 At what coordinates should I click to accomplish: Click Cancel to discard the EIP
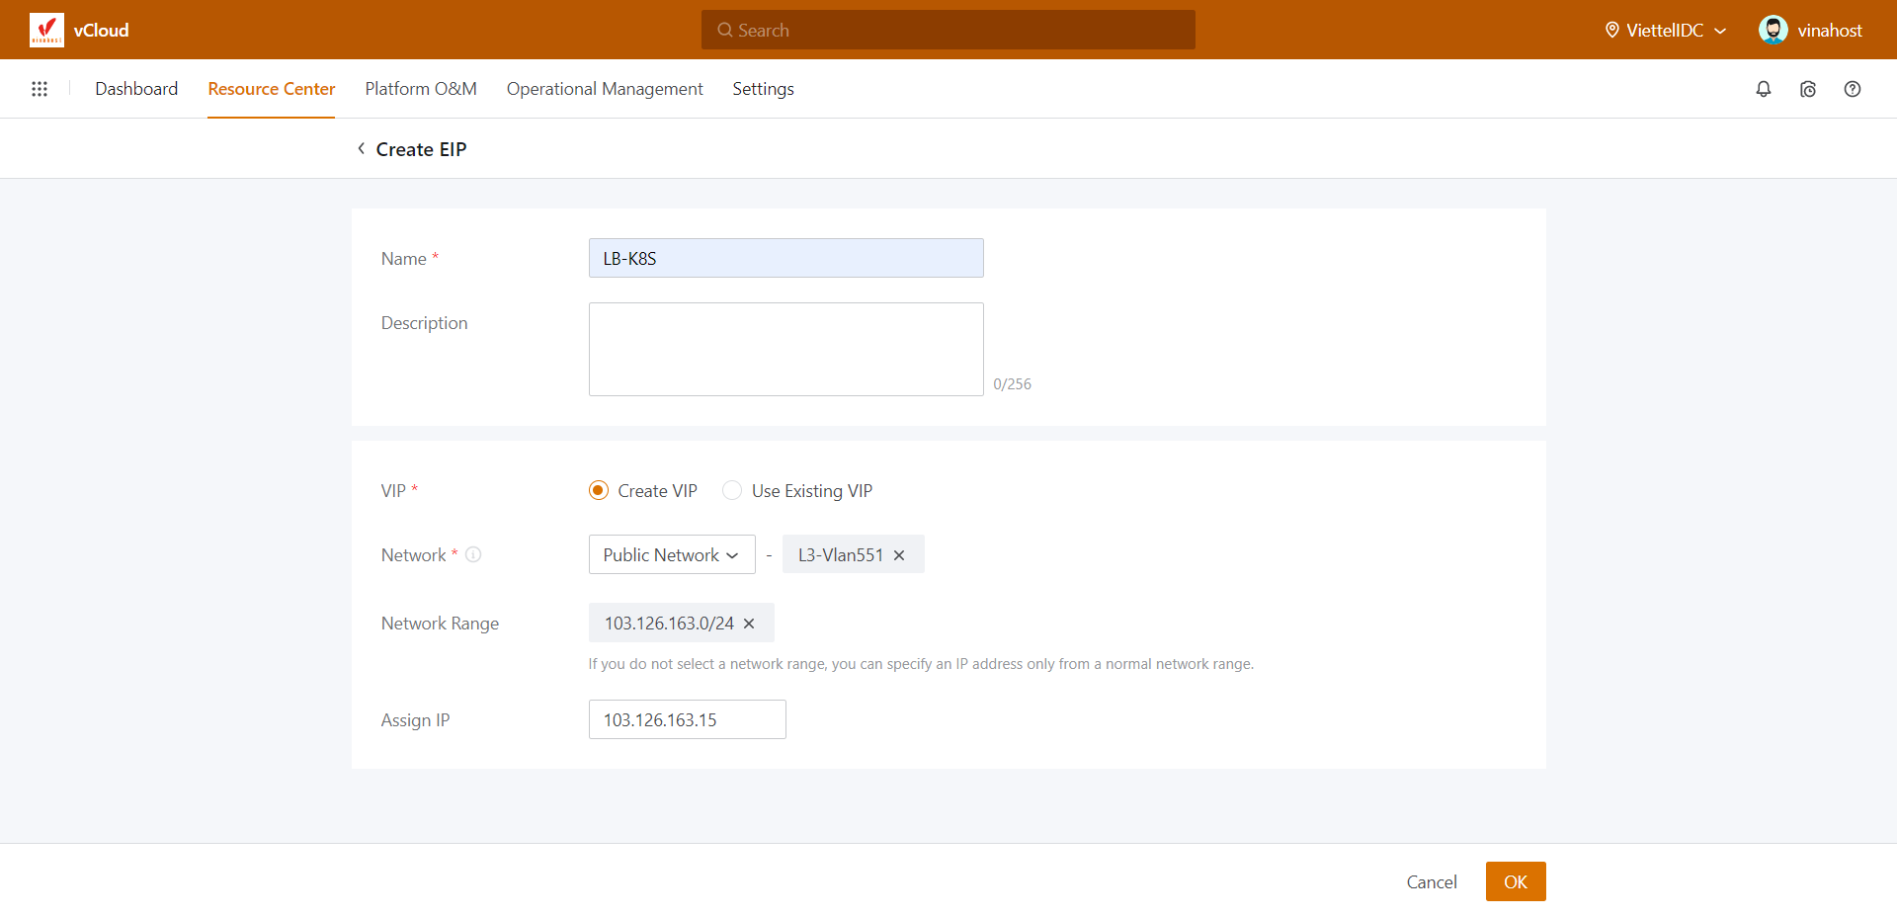coord(1431,881)
